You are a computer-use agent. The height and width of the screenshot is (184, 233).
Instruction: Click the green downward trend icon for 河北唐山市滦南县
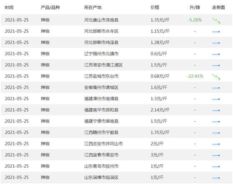coord(216,20)
